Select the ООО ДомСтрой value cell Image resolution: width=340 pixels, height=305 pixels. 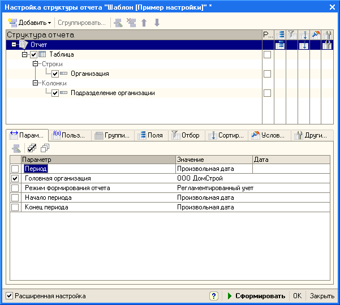(214, 178)
